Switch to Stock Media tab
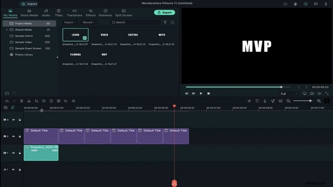 [x=29, y=13]
